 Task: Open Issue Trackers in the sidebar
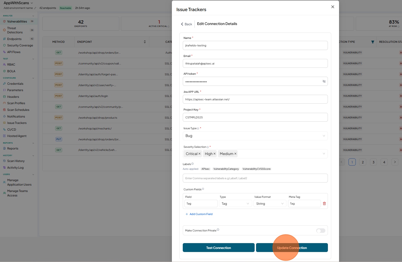[x=17, y=123]
